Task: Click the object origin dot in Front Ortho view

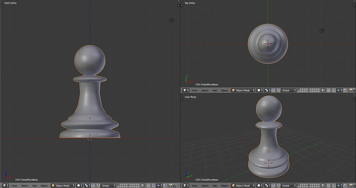Action: coord(90,118)
